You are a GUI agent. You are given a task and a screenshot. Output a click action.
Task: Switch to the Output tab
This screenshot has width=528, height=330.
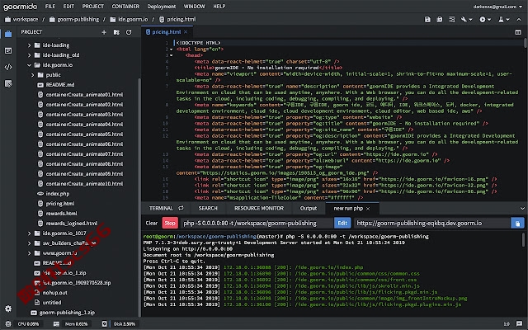pos(309,209)
